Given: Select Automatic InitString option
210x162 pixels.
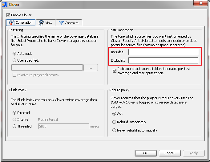Looking at the screenshot, I should (14, 54).
